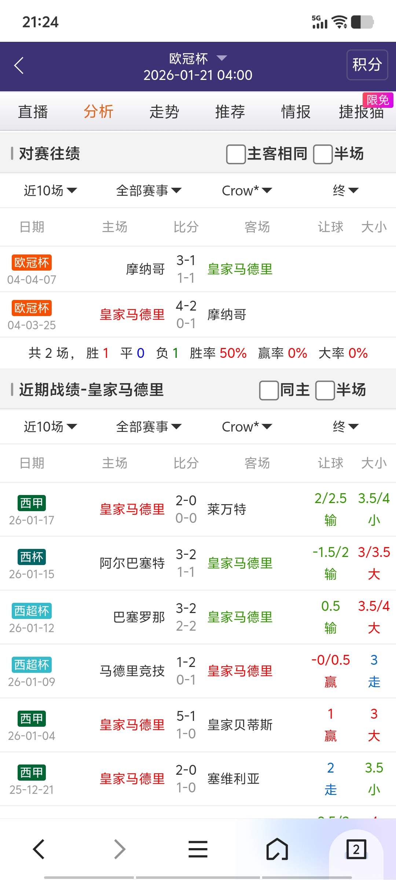Go back with the bottom browser arrow

tap(39, 849)
